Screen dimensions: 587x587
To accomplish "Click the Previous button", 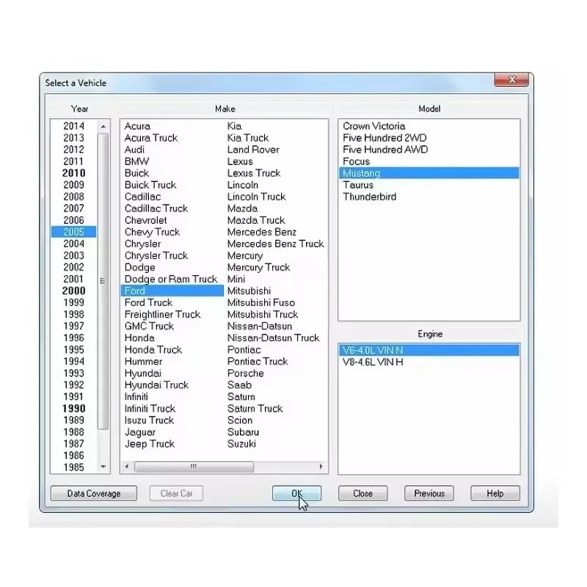I will (429, 493).
